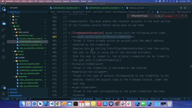Go to next match in find widget
This screenshot has width=192, height=108.
179,16
